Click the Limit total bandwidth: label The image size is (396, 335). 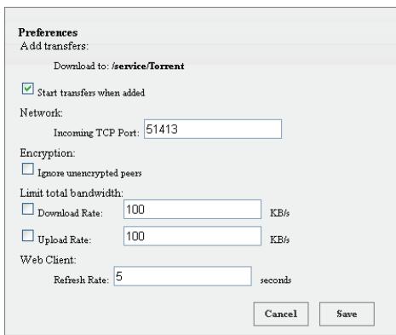pyautogui.click(x=72, y=193)
